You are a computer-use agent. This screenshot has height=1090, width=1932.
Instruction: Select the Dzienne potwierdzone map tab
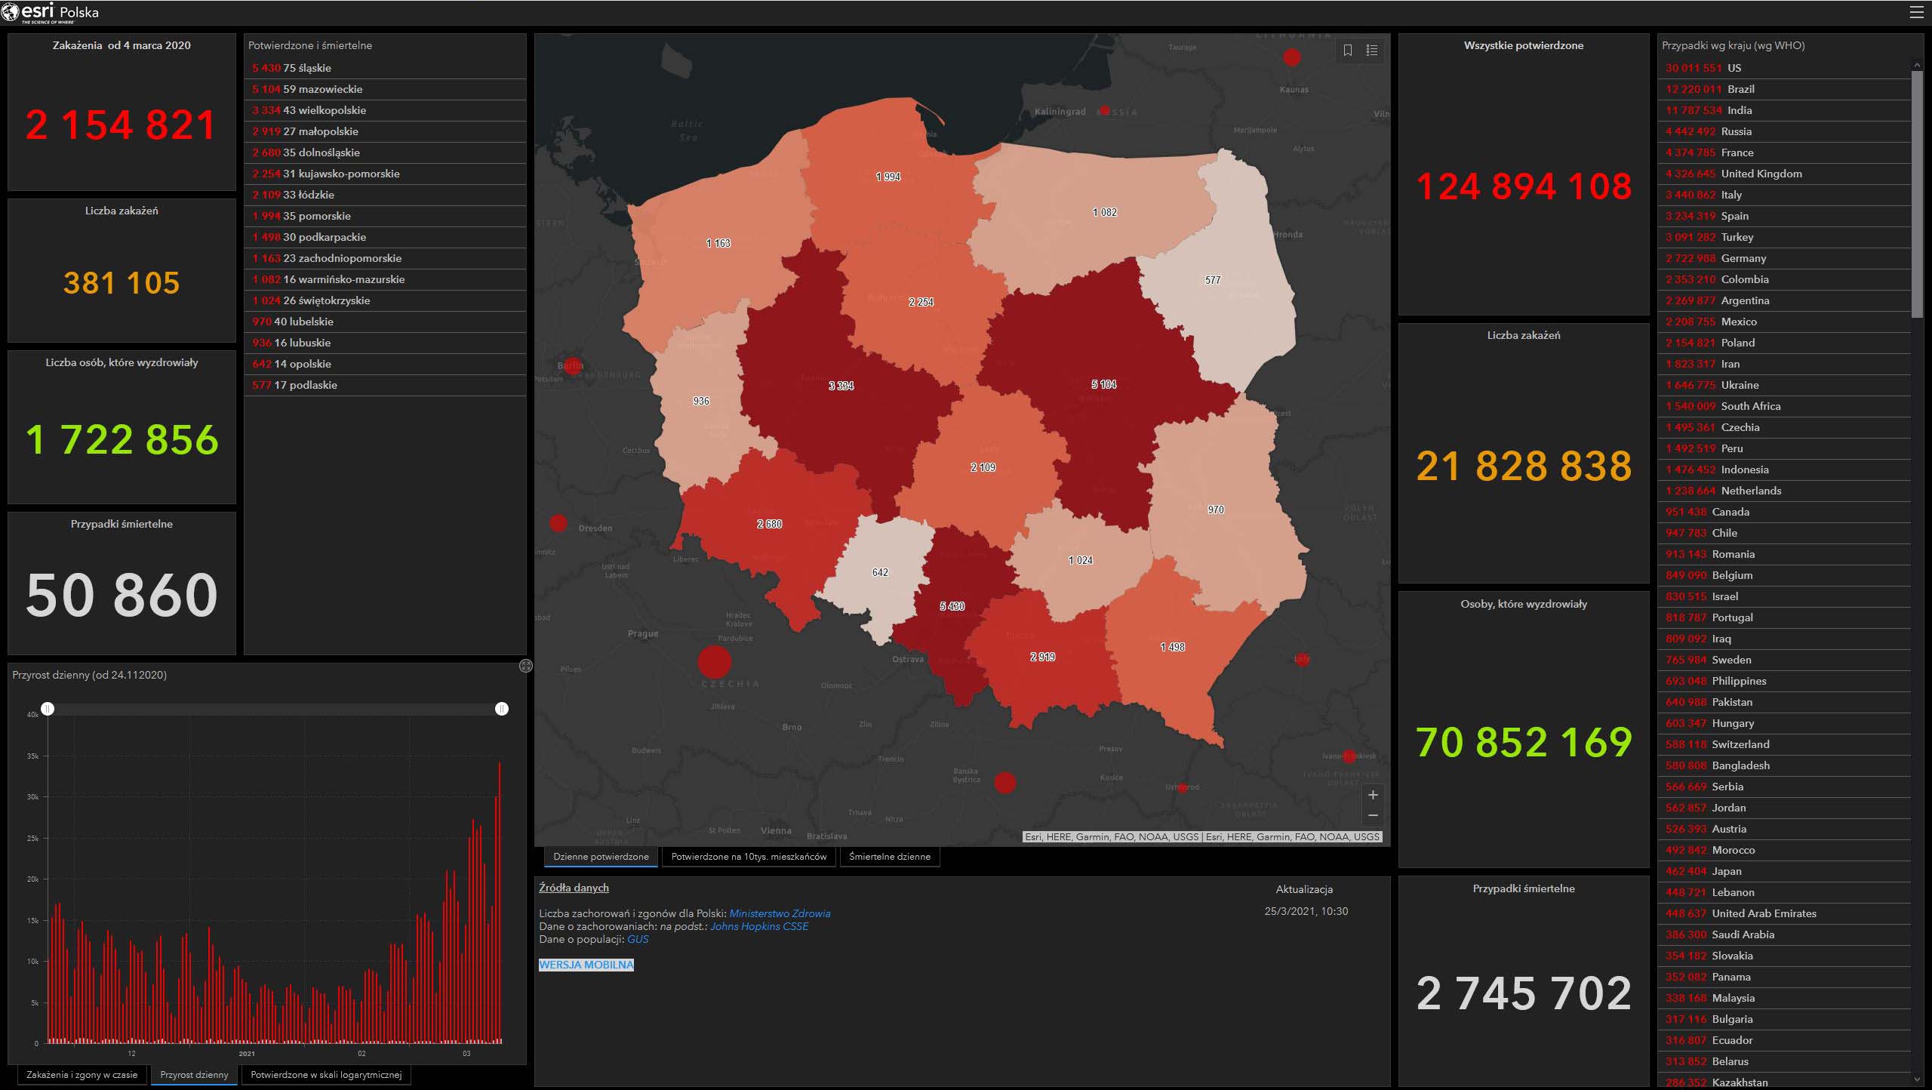click(x=601, y=857)
